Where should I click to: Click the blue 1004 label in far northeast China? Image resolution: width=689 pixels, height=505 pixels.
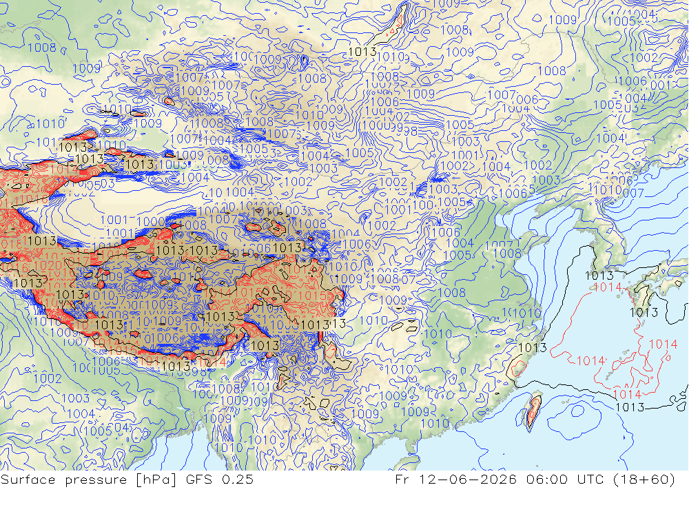coord(611,138)
